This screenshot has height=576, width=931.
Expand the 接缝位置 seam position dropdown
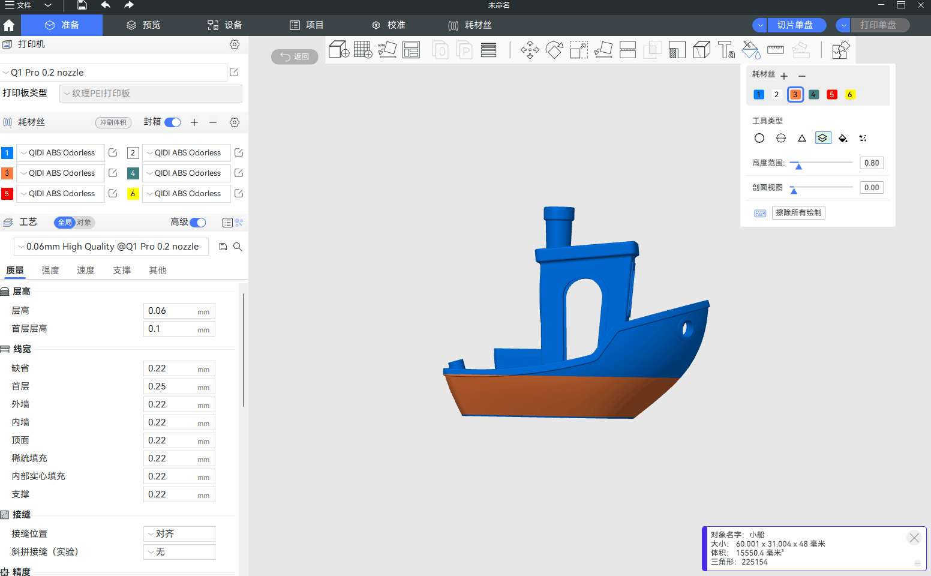point(179,534)
